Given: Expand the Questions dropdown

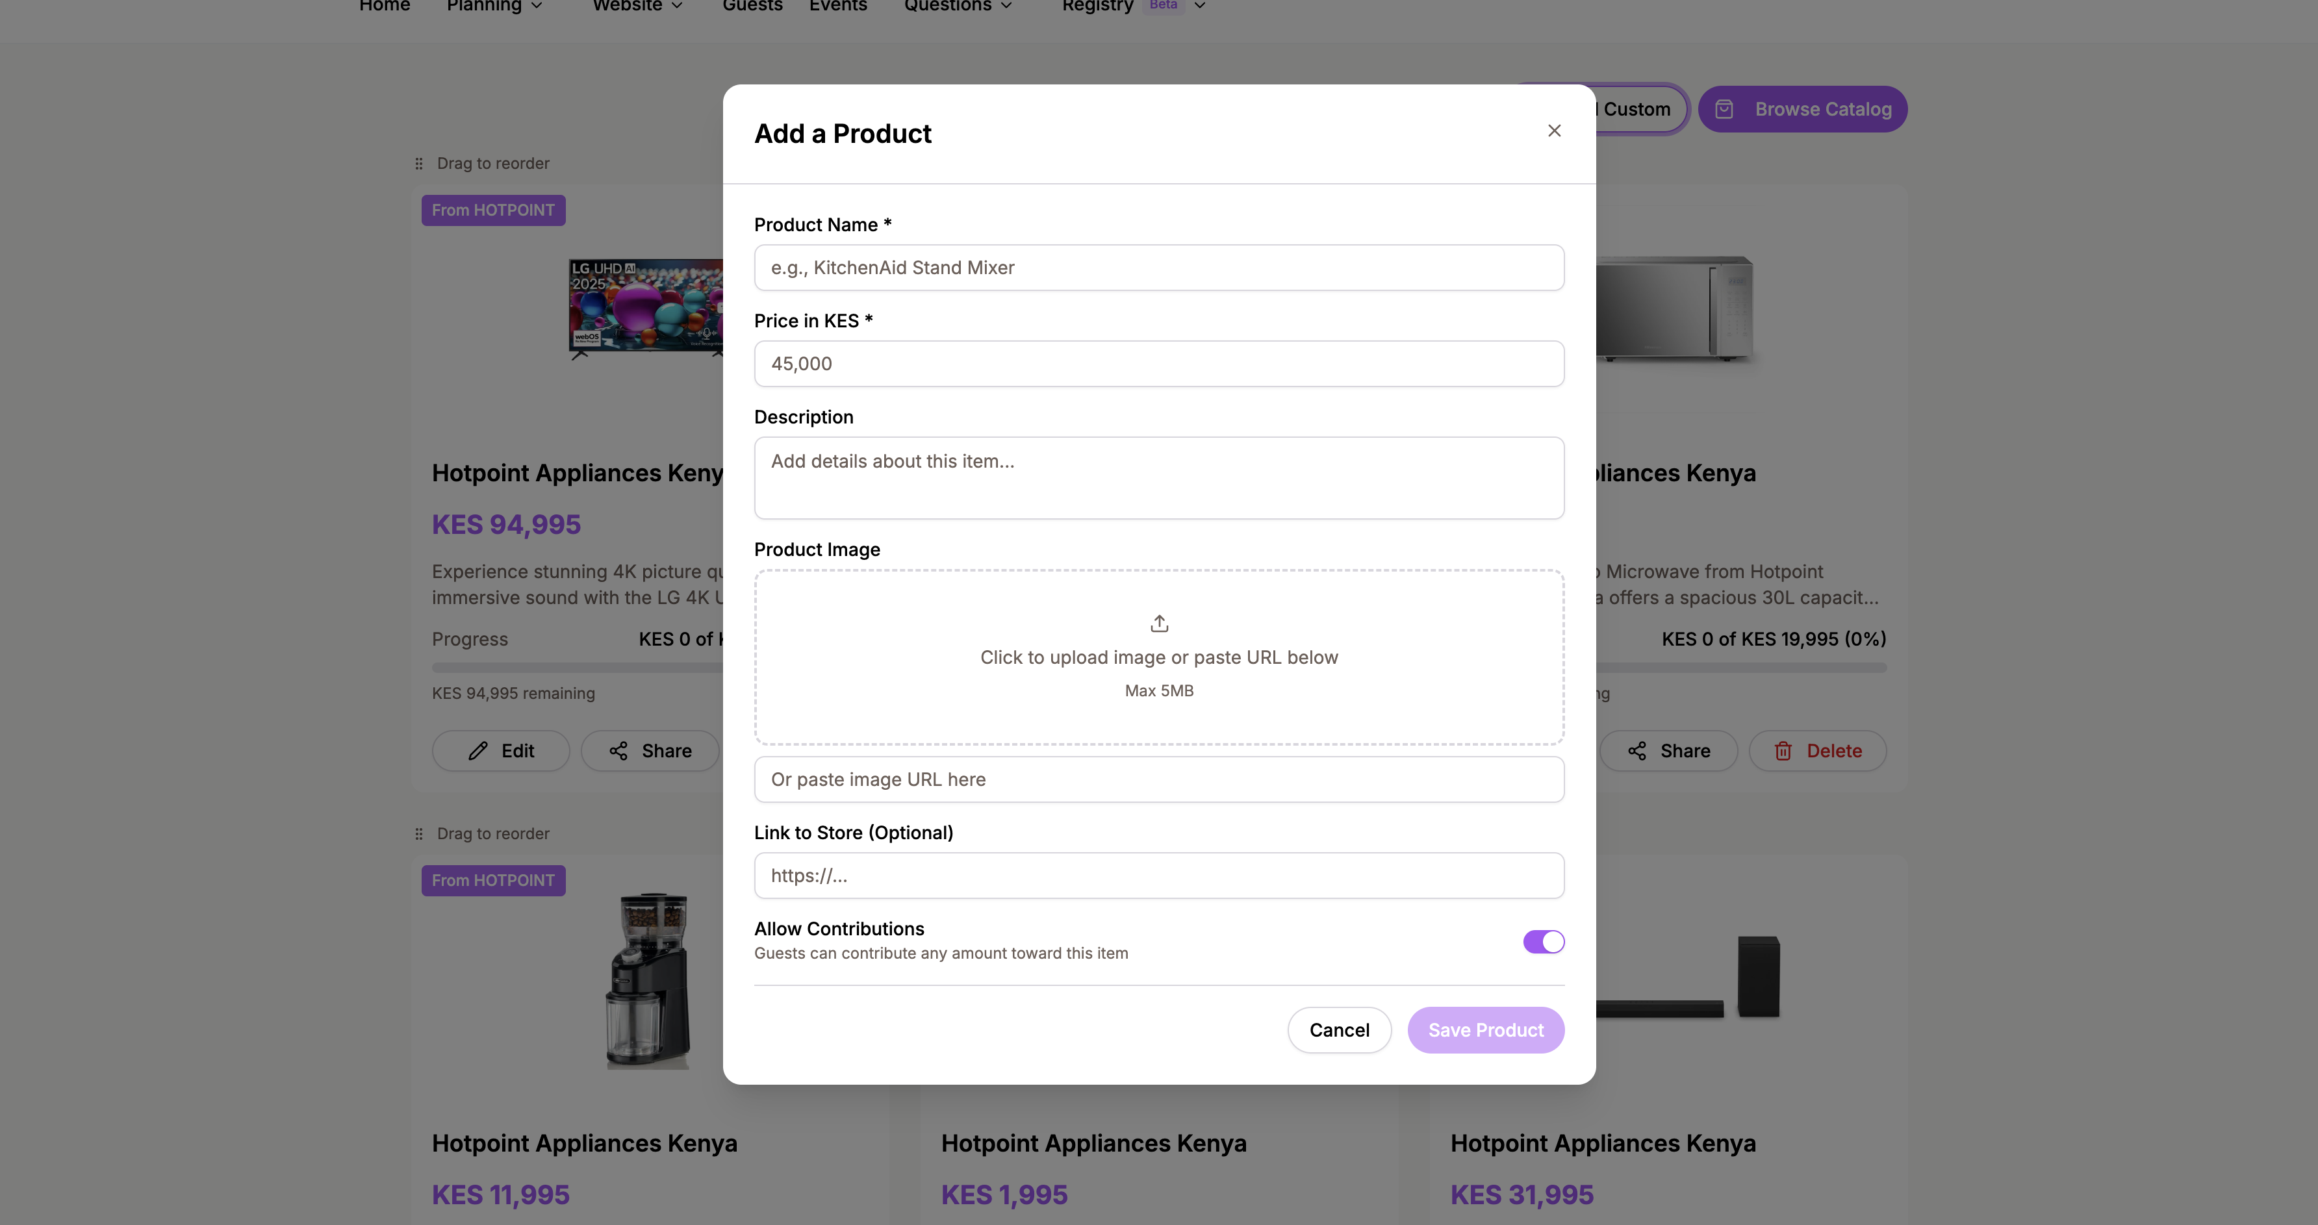Looking at the screenshot, I should 958,6.
